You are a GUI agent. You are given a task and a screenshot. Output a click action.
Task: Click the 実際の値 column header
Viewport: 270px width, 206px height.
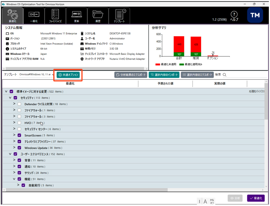(x=220, y=84)
